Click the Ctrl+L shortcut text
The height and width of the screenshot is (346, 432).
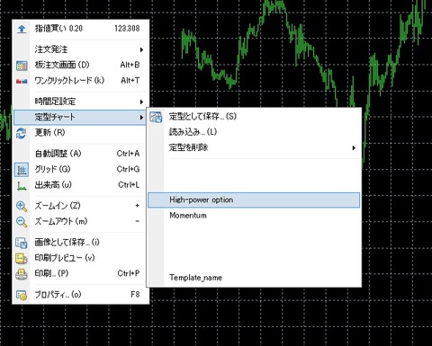(x=129, y=185)
